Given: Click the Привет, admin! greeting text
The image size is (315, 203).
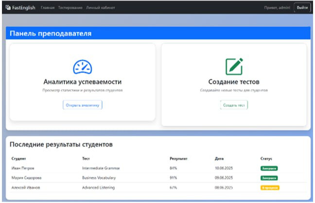Looking at the screenshot, I should coord(277,8).
